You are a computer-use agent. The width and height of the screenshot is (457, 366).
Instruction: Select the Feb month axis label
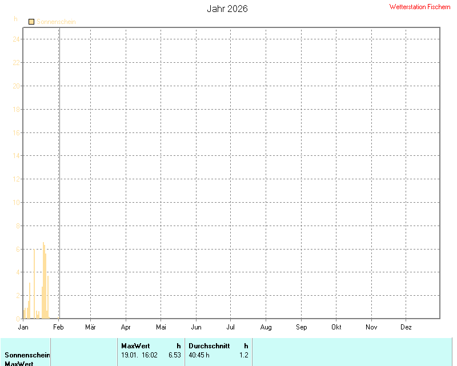[58, 327]
